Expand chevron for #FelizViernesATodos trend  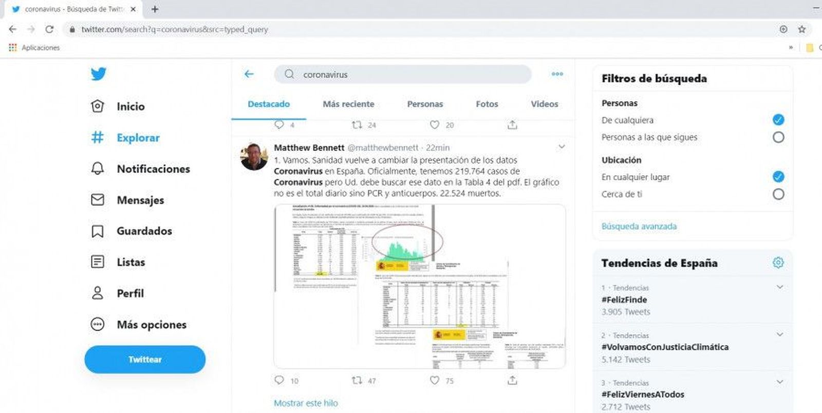780,382
